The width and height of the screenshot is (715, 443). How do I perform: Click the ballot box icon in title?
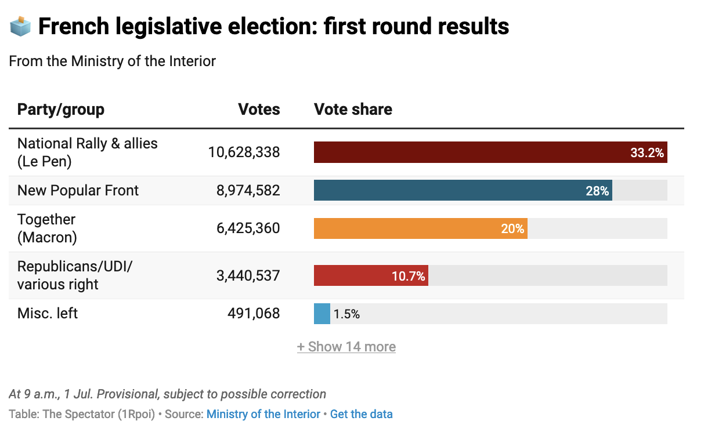(20, 26)
